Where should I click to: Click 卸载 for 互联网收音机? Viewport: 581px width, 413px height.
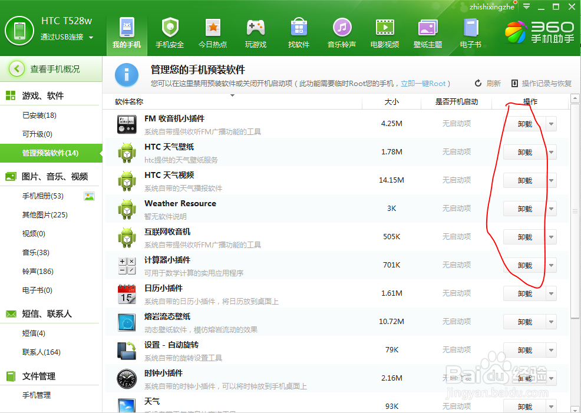pyautogui.click(x=524, y=237)
